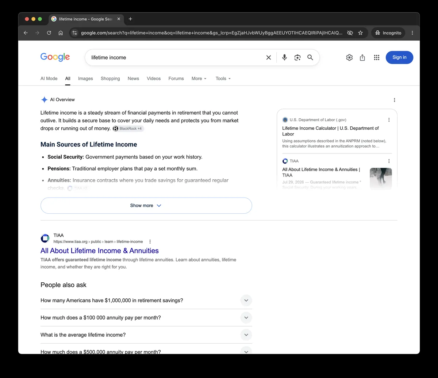Switch to Videos tab
The image size is (438, 378).
(154, 79)
